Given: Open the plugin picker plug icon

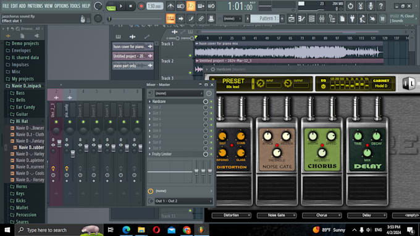Looking at the screenshot, I should click(352, 19).
